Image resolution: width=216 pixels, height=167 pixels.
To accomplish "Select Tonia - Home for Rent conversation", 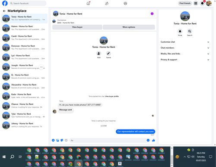I will click(x=24, y=18).
